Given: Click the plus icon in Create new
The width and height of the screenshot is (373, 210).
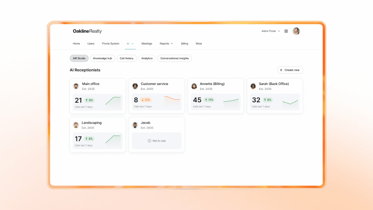Looking at the screenshot, I should click(x=281, y=70).
